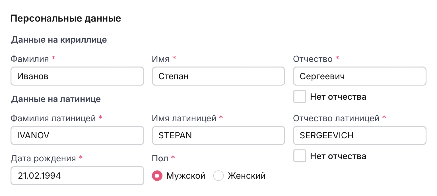The width and height of the screenshot is (437, 196).
Task: Click the Данные на латинице subheading
Action: (56, 99)
